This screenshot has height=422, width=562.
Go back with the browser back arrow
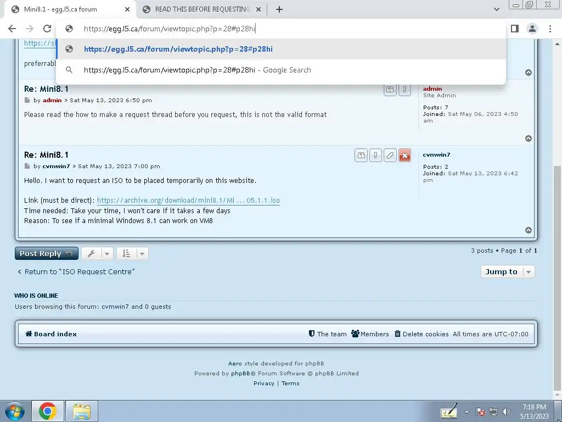click(x=12, y=29)
